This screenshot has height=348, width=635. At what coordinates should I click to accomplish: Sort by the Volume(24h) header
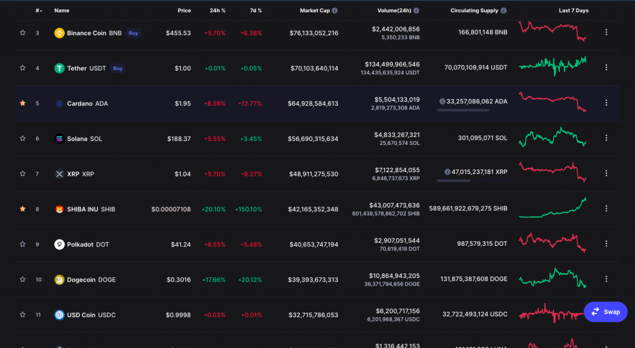coord(394,11)
